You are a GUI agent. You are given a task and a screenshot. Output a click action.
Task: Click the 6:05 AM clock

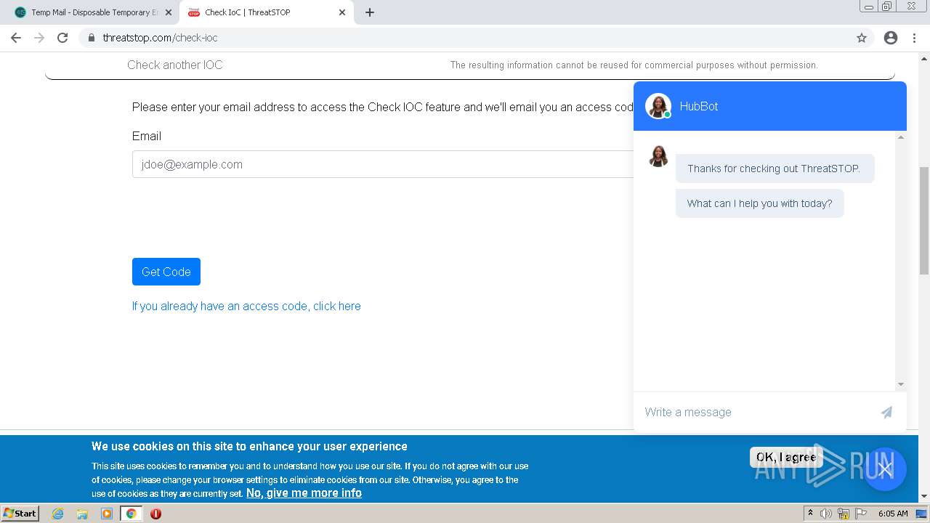click(893, 514)
